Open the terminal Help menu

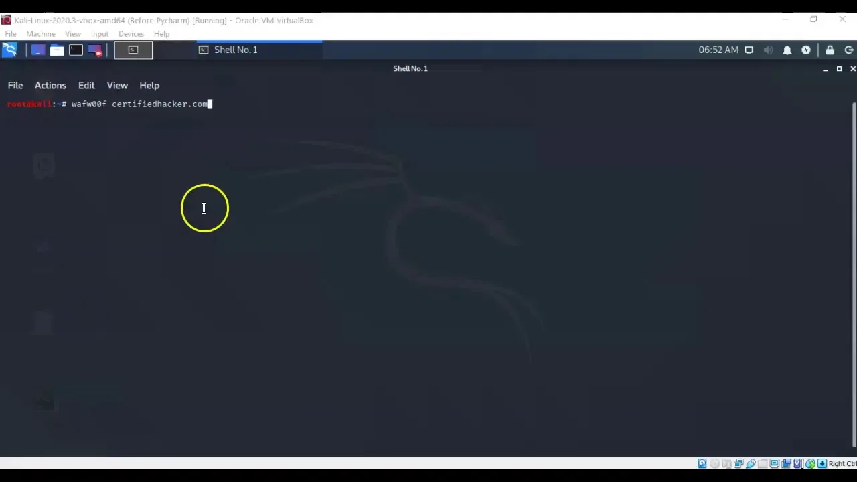pyautogui.click(x=149, y=86)
